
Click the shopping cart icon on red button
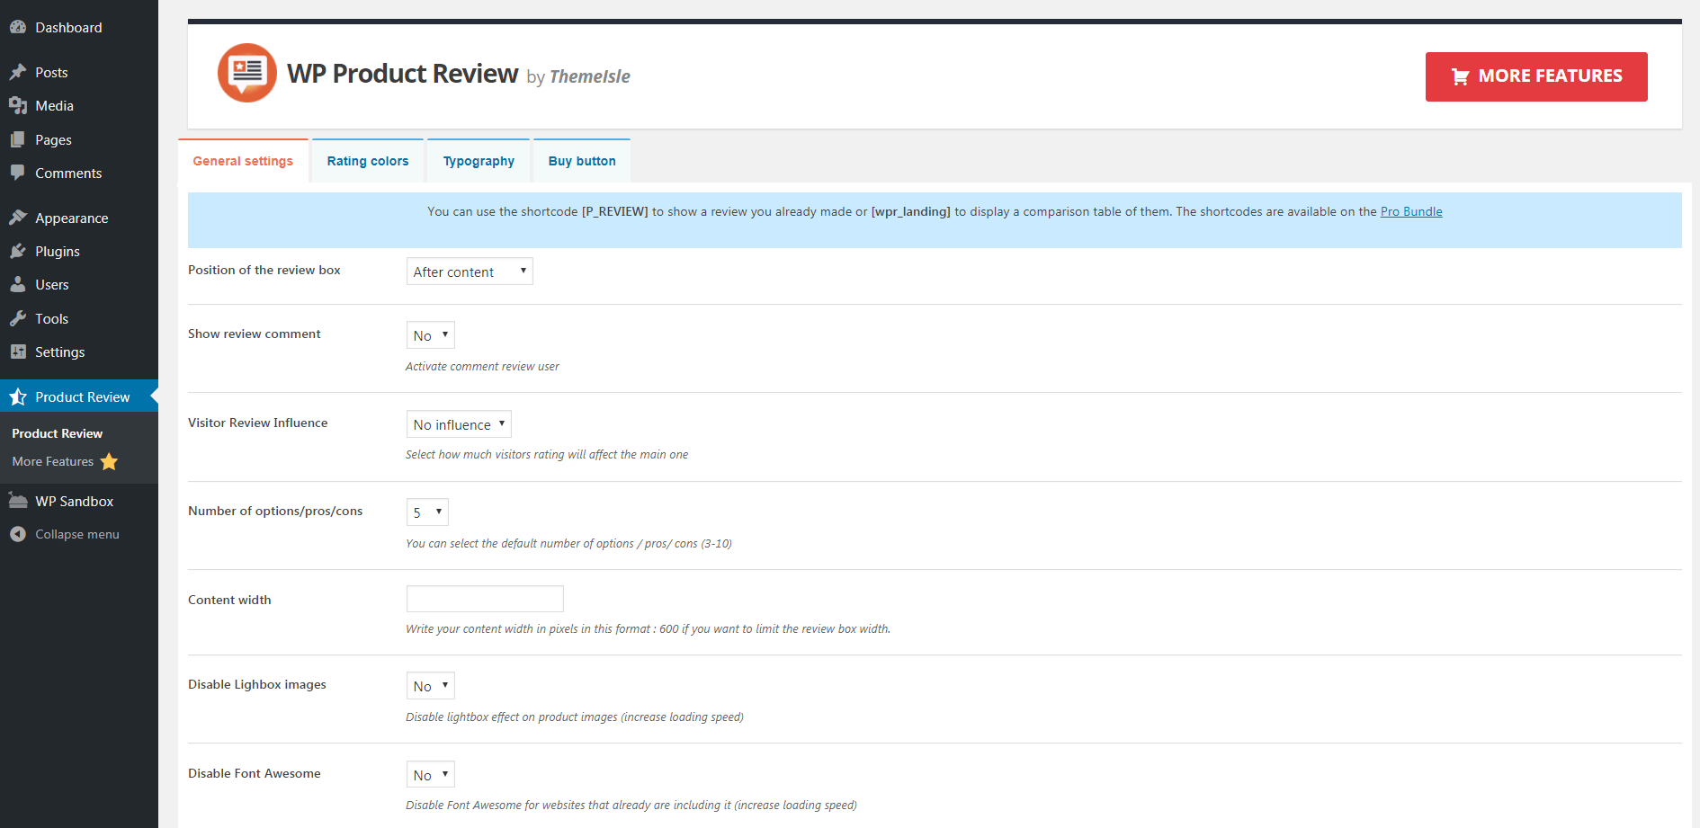(1461, 77)
